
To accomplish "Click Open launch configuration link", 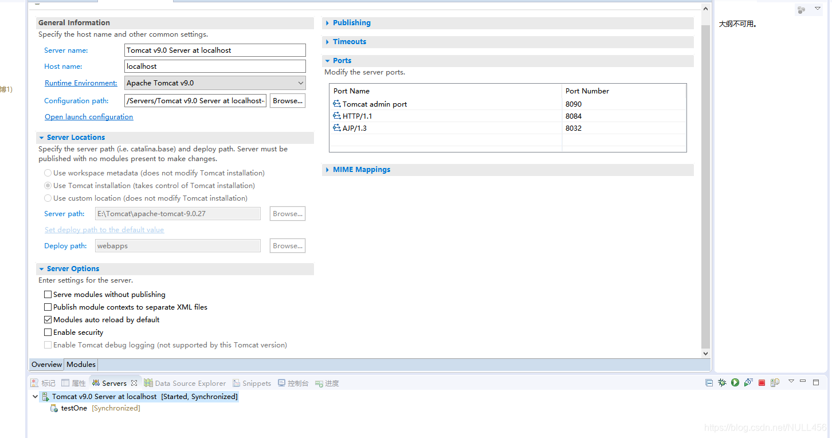I will pyautogui.click(x=89, y=117).
